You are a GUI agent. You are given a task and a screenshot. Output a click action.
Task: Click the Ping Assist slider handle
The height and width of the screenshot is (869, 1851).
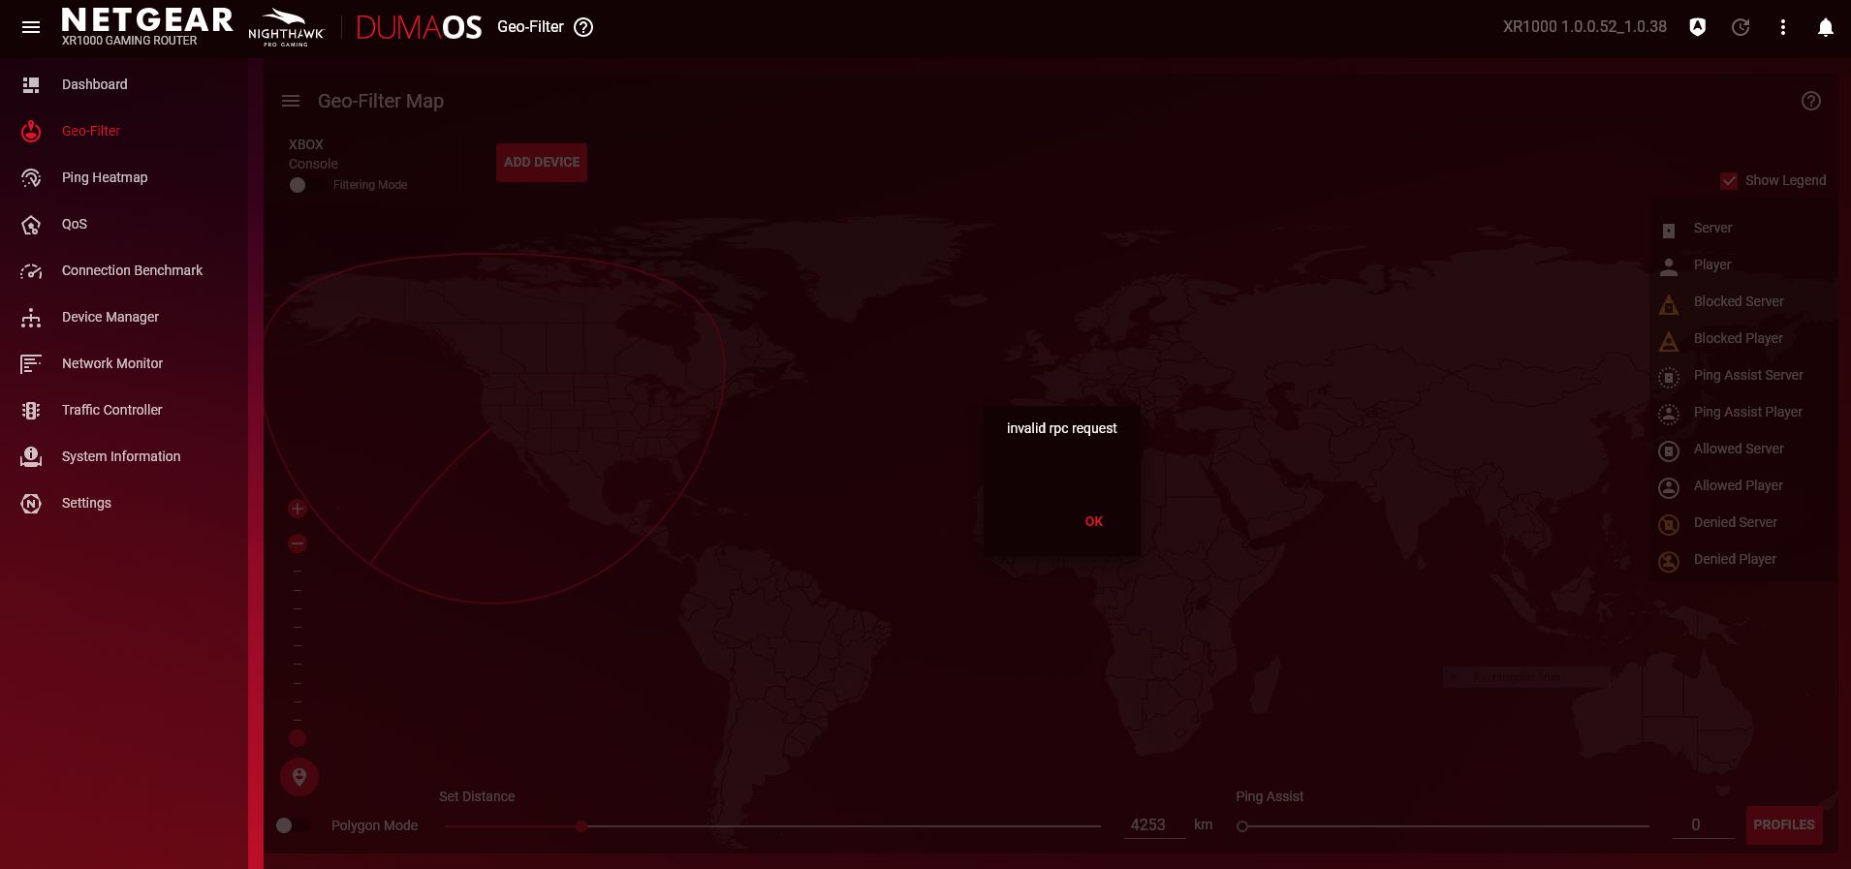click(x=1242, y=826)
